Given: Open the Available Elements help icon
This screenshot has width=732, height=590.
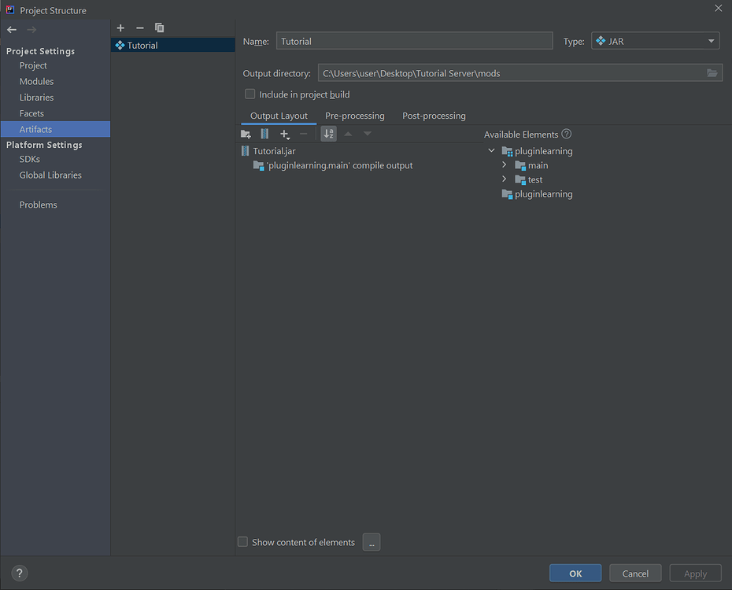Looking at the screenshot, I should click(x=566, y=135).
